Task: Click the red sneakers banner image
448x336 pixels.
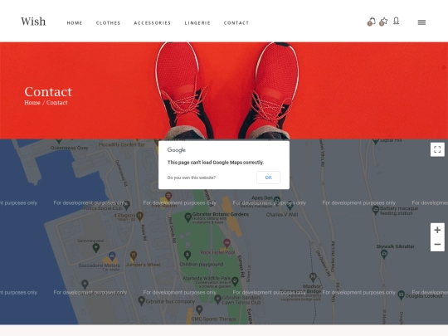Action: tap(224, 90)
